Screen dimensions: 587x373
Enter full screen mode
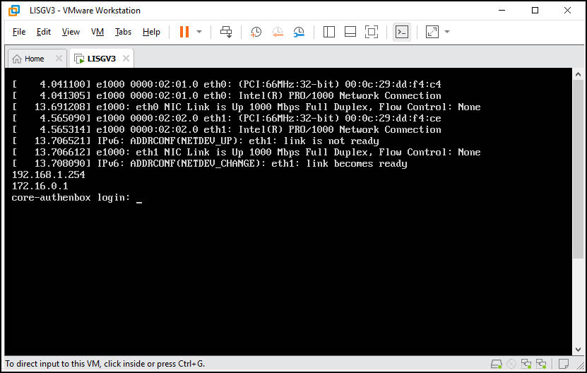coord(372,32)
